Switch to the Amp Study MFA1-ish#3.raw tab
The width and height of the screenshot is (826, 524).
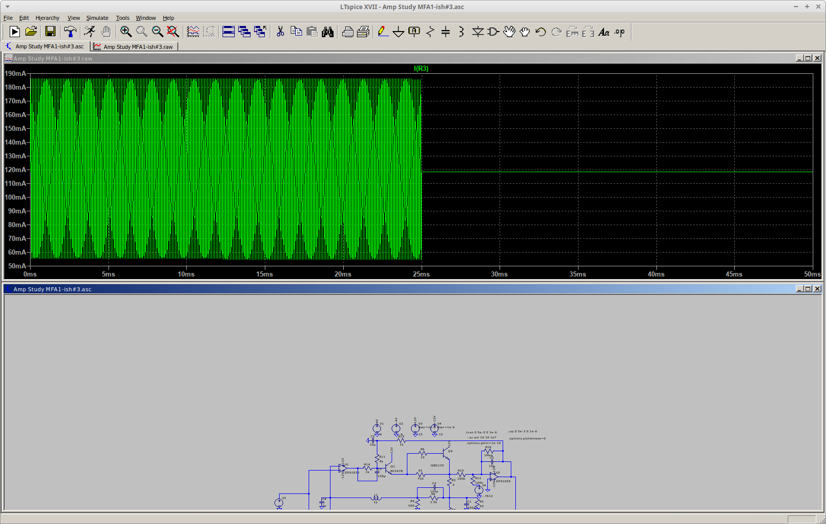[134, 46]
